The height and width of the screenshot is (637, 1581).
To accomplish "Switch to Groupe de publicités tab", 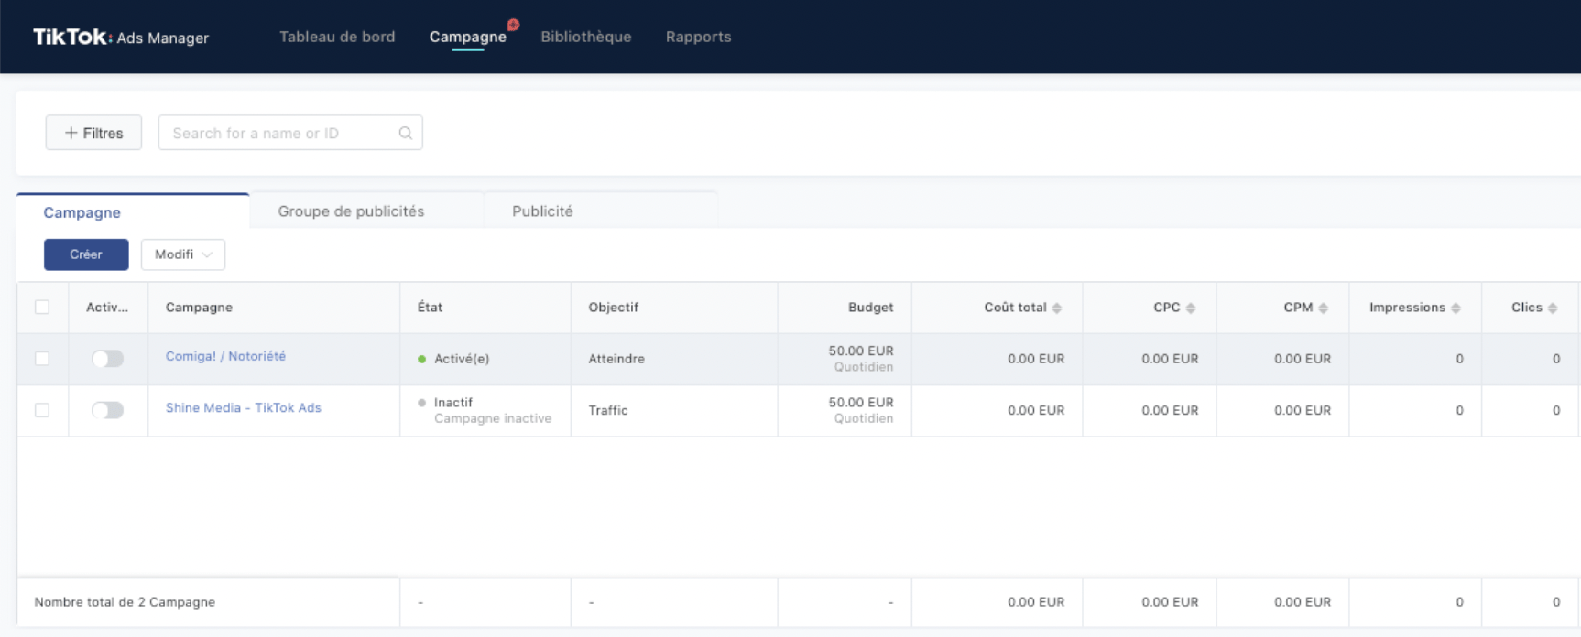I will (x=351, y=211).
